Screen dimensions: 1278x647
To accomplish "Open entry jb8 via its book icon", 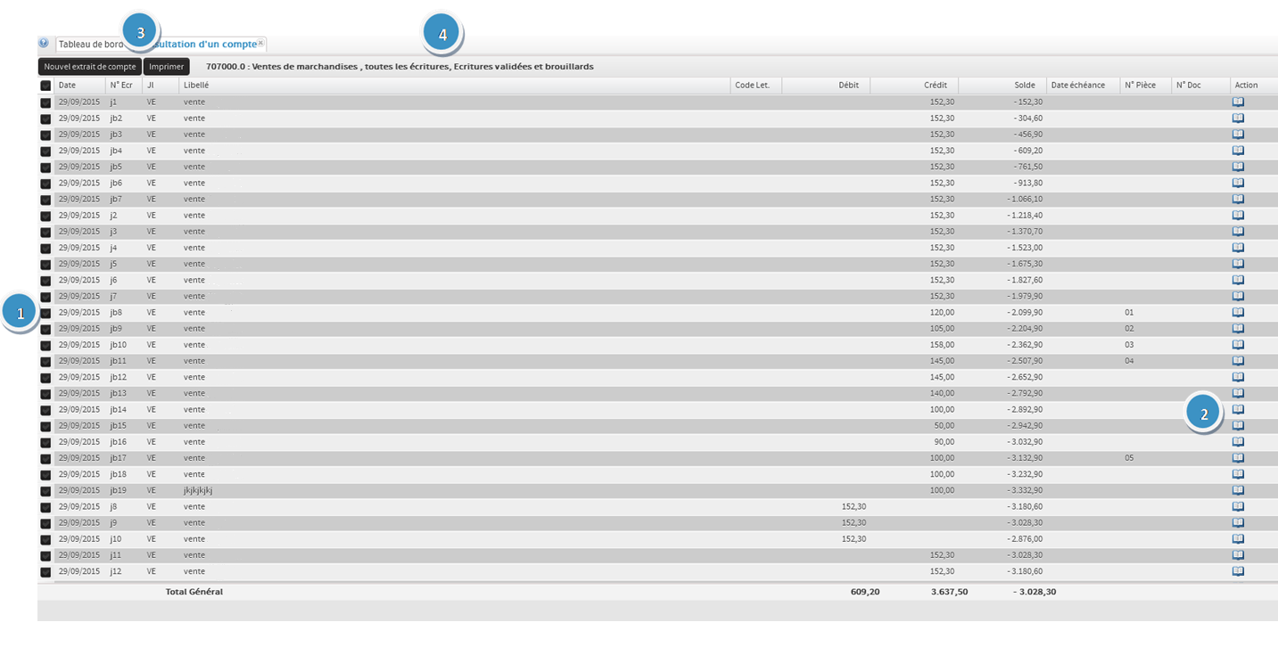I will pos(1238,313).
